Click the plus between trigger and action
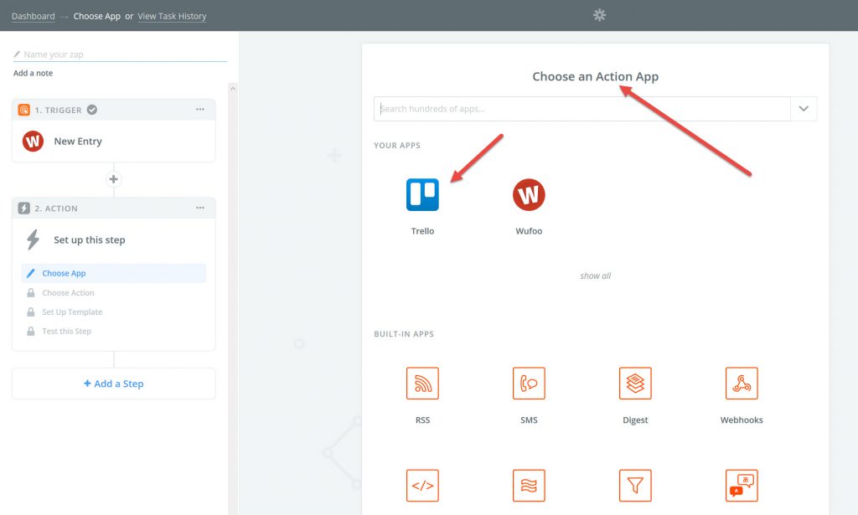This screenshot has height=515, width=858. click(x=114, y=179)
